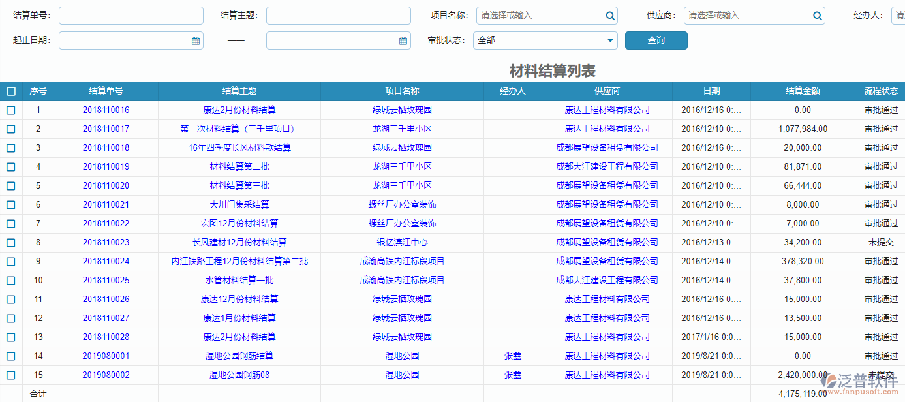Image resolution: width=905 pixels, height=402 pixels.
Task: Open the end date calendar picker
Action: (x=402, y=40)
